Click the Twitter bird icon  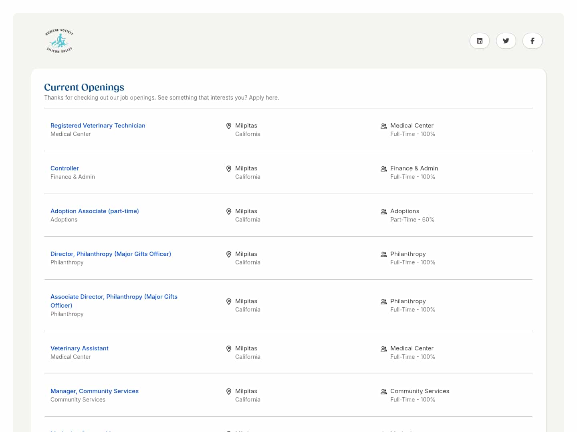(506, 41)
